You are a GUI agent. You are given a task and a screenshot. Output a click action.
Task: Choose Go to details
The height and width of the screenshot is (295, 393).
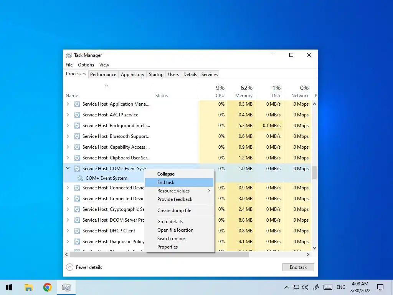(x=179, y=222)
